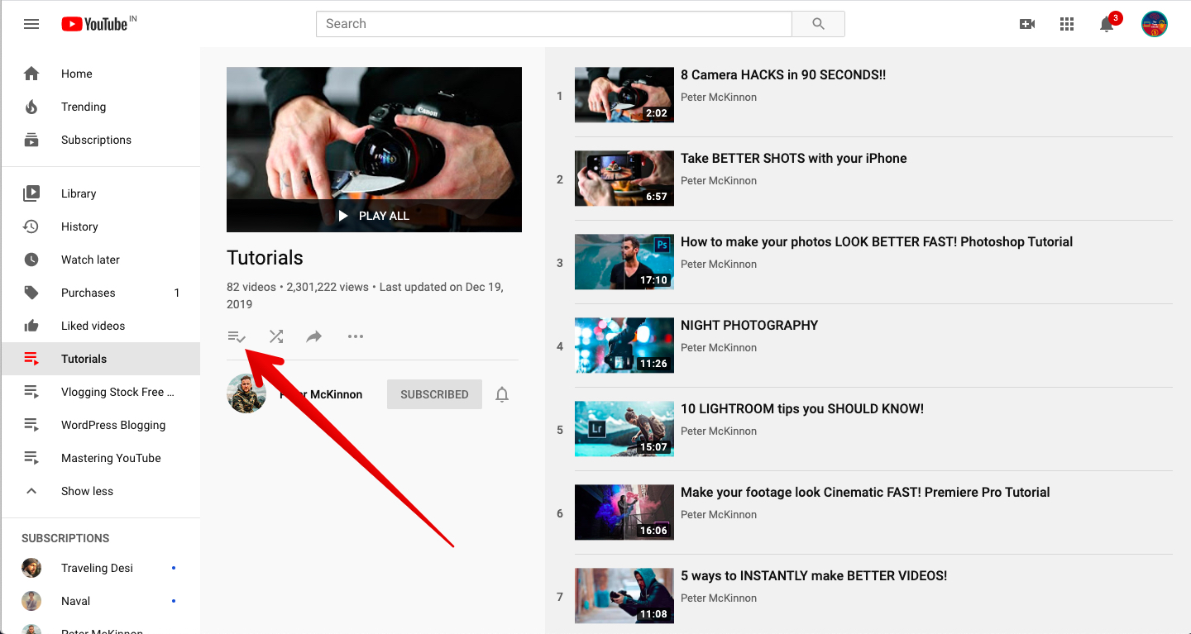The image size is (1191, 634).
Task: Select Tutorials playlist in sidebar
Action: pos(100,359)
